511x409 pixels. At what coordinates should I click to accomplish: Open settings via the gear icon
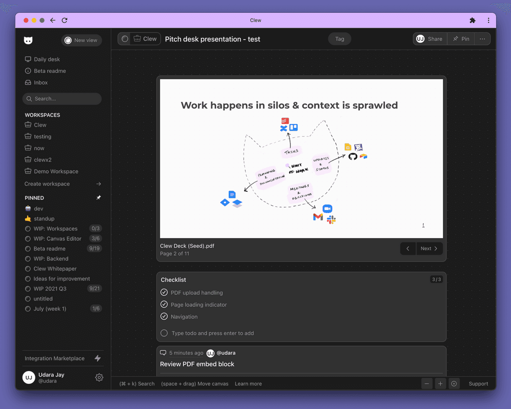99,377
